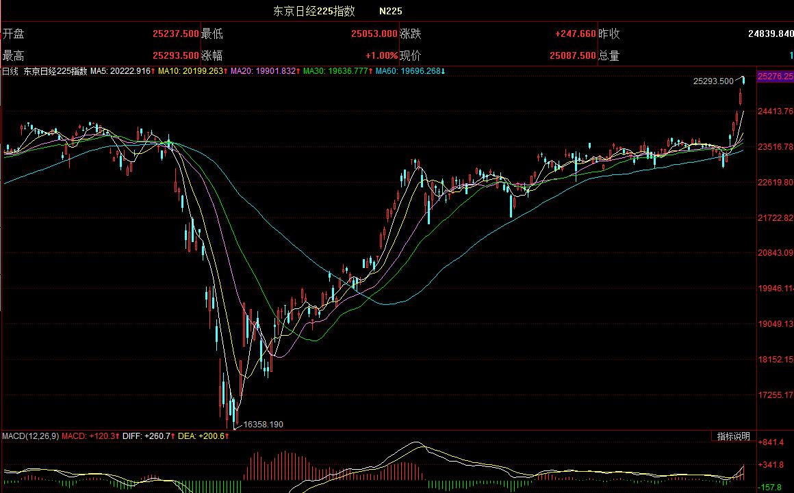Open the 指标说明 indicator help button
This screenshot has height=493, width=794.
[733, 436]
